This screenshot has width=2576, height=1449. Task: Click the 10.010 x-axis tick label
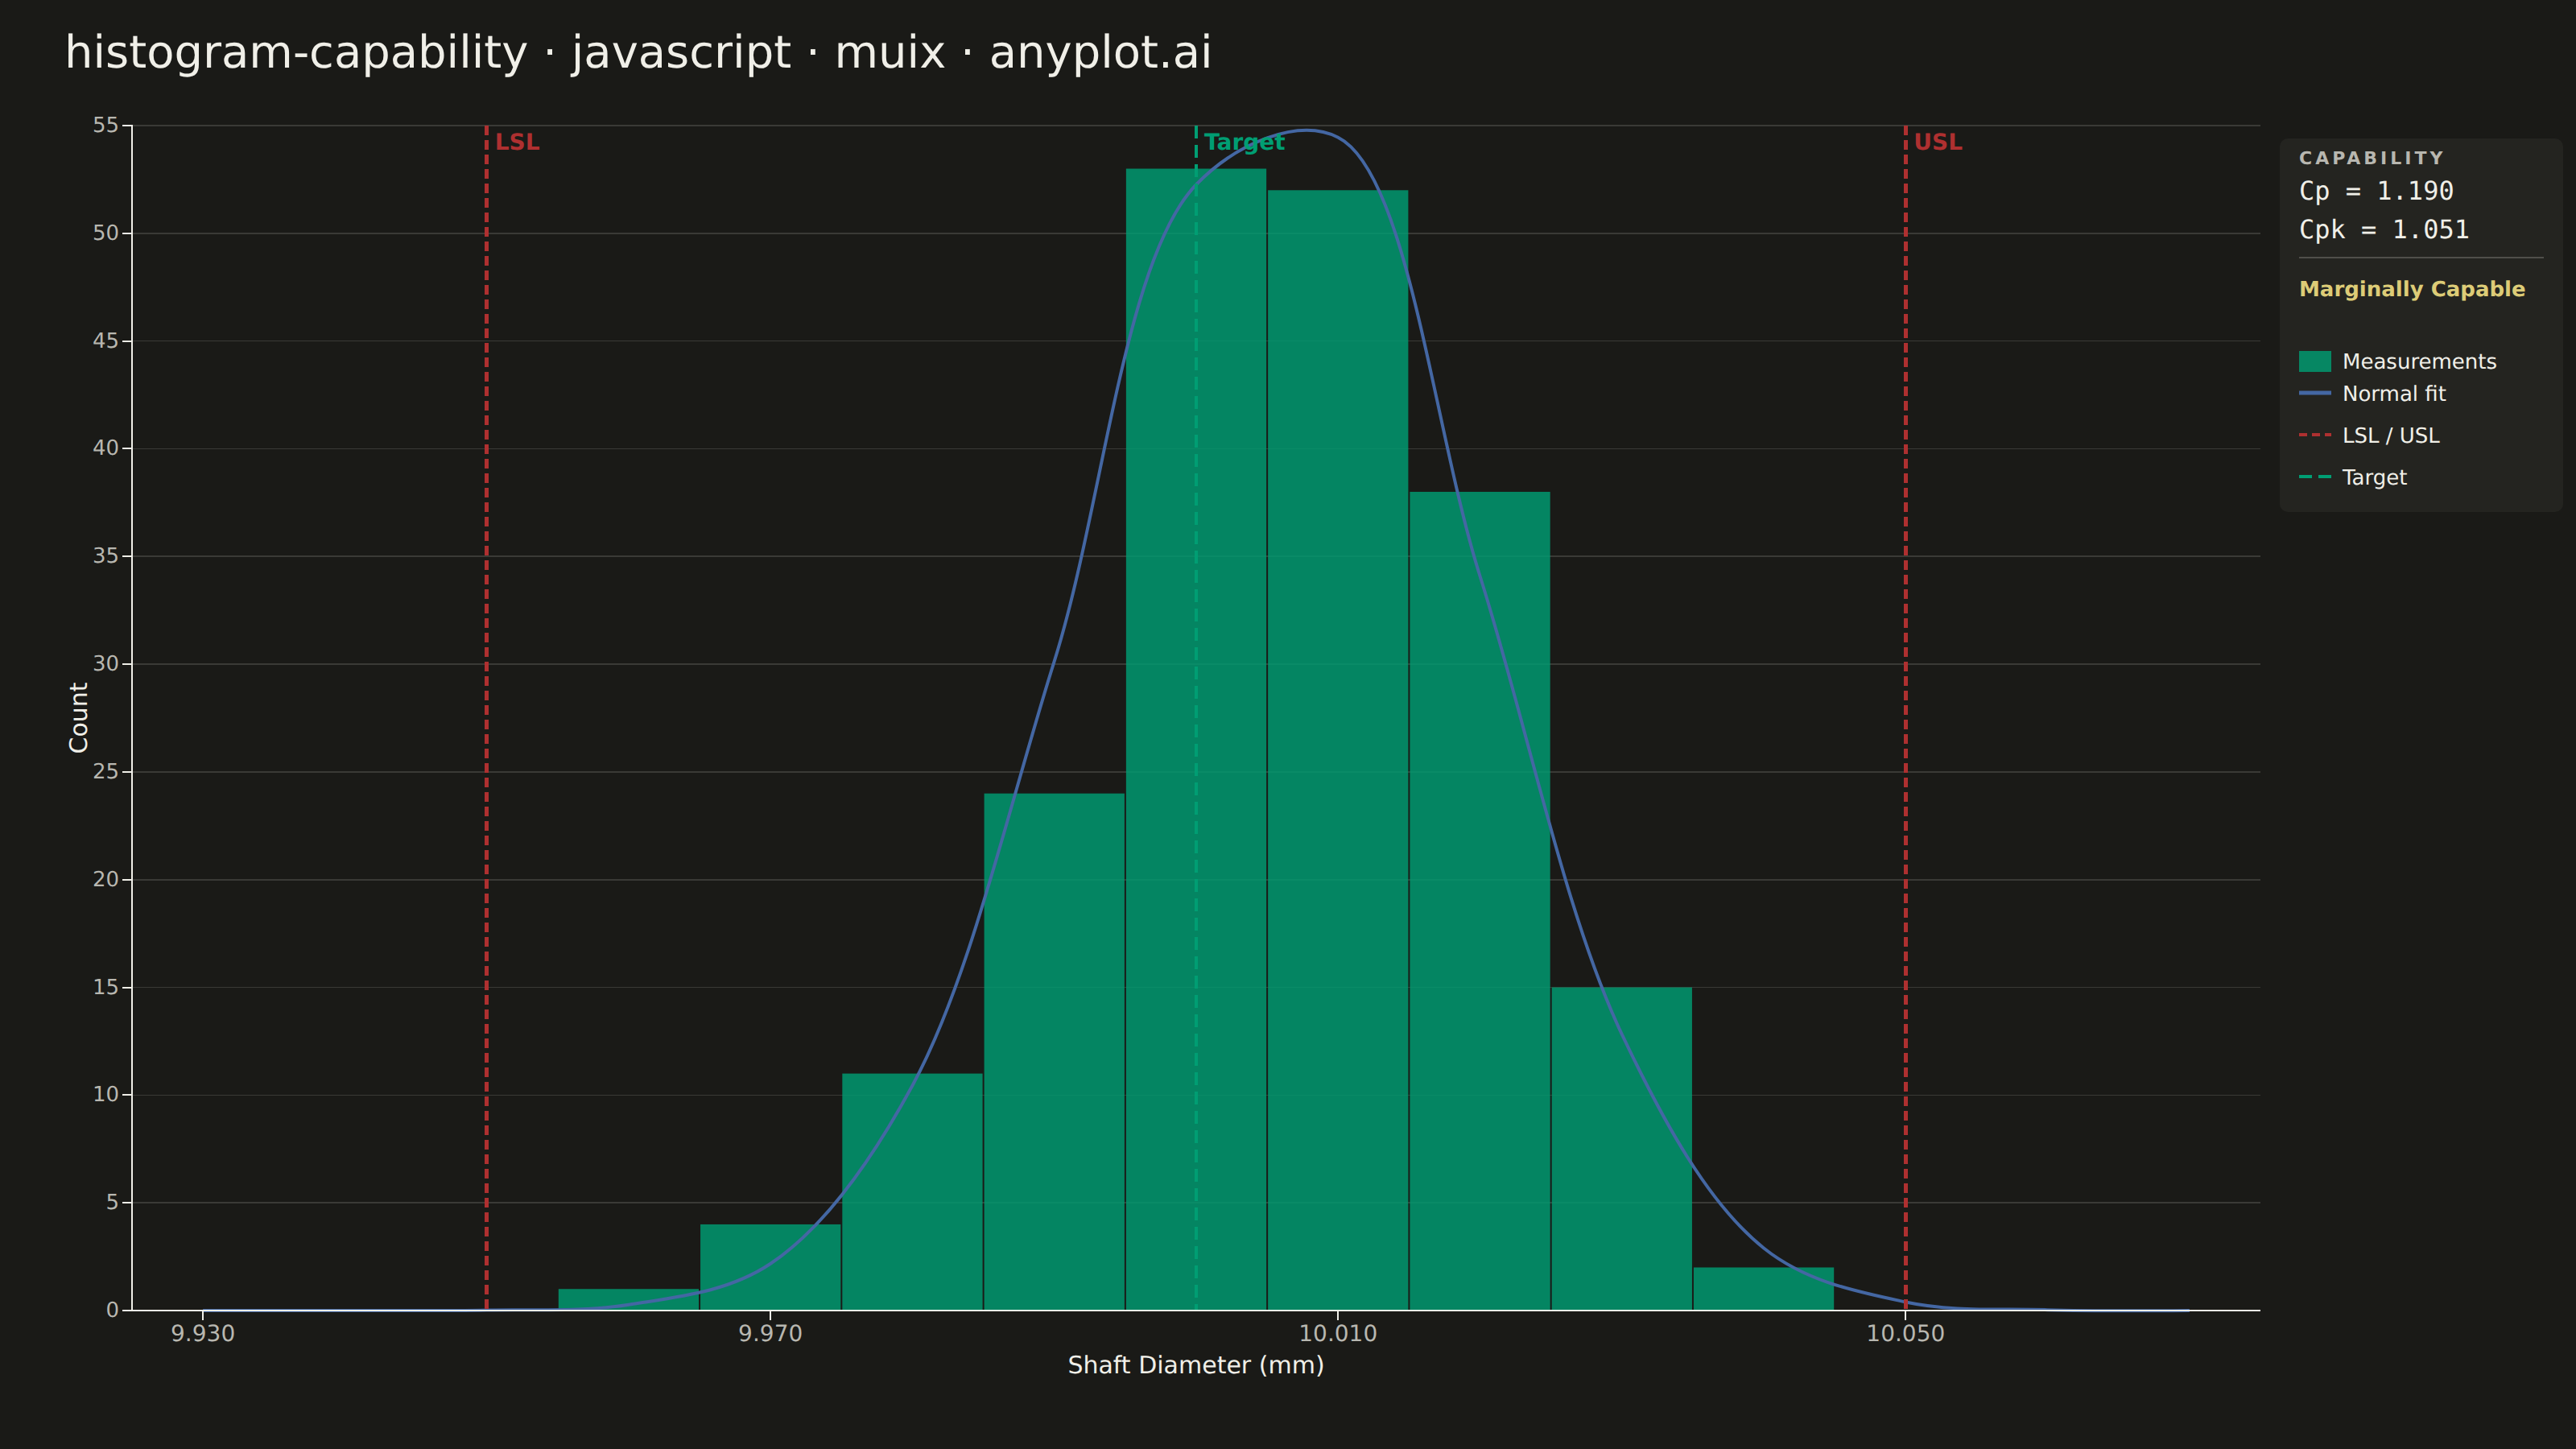coord(1338,1333)
